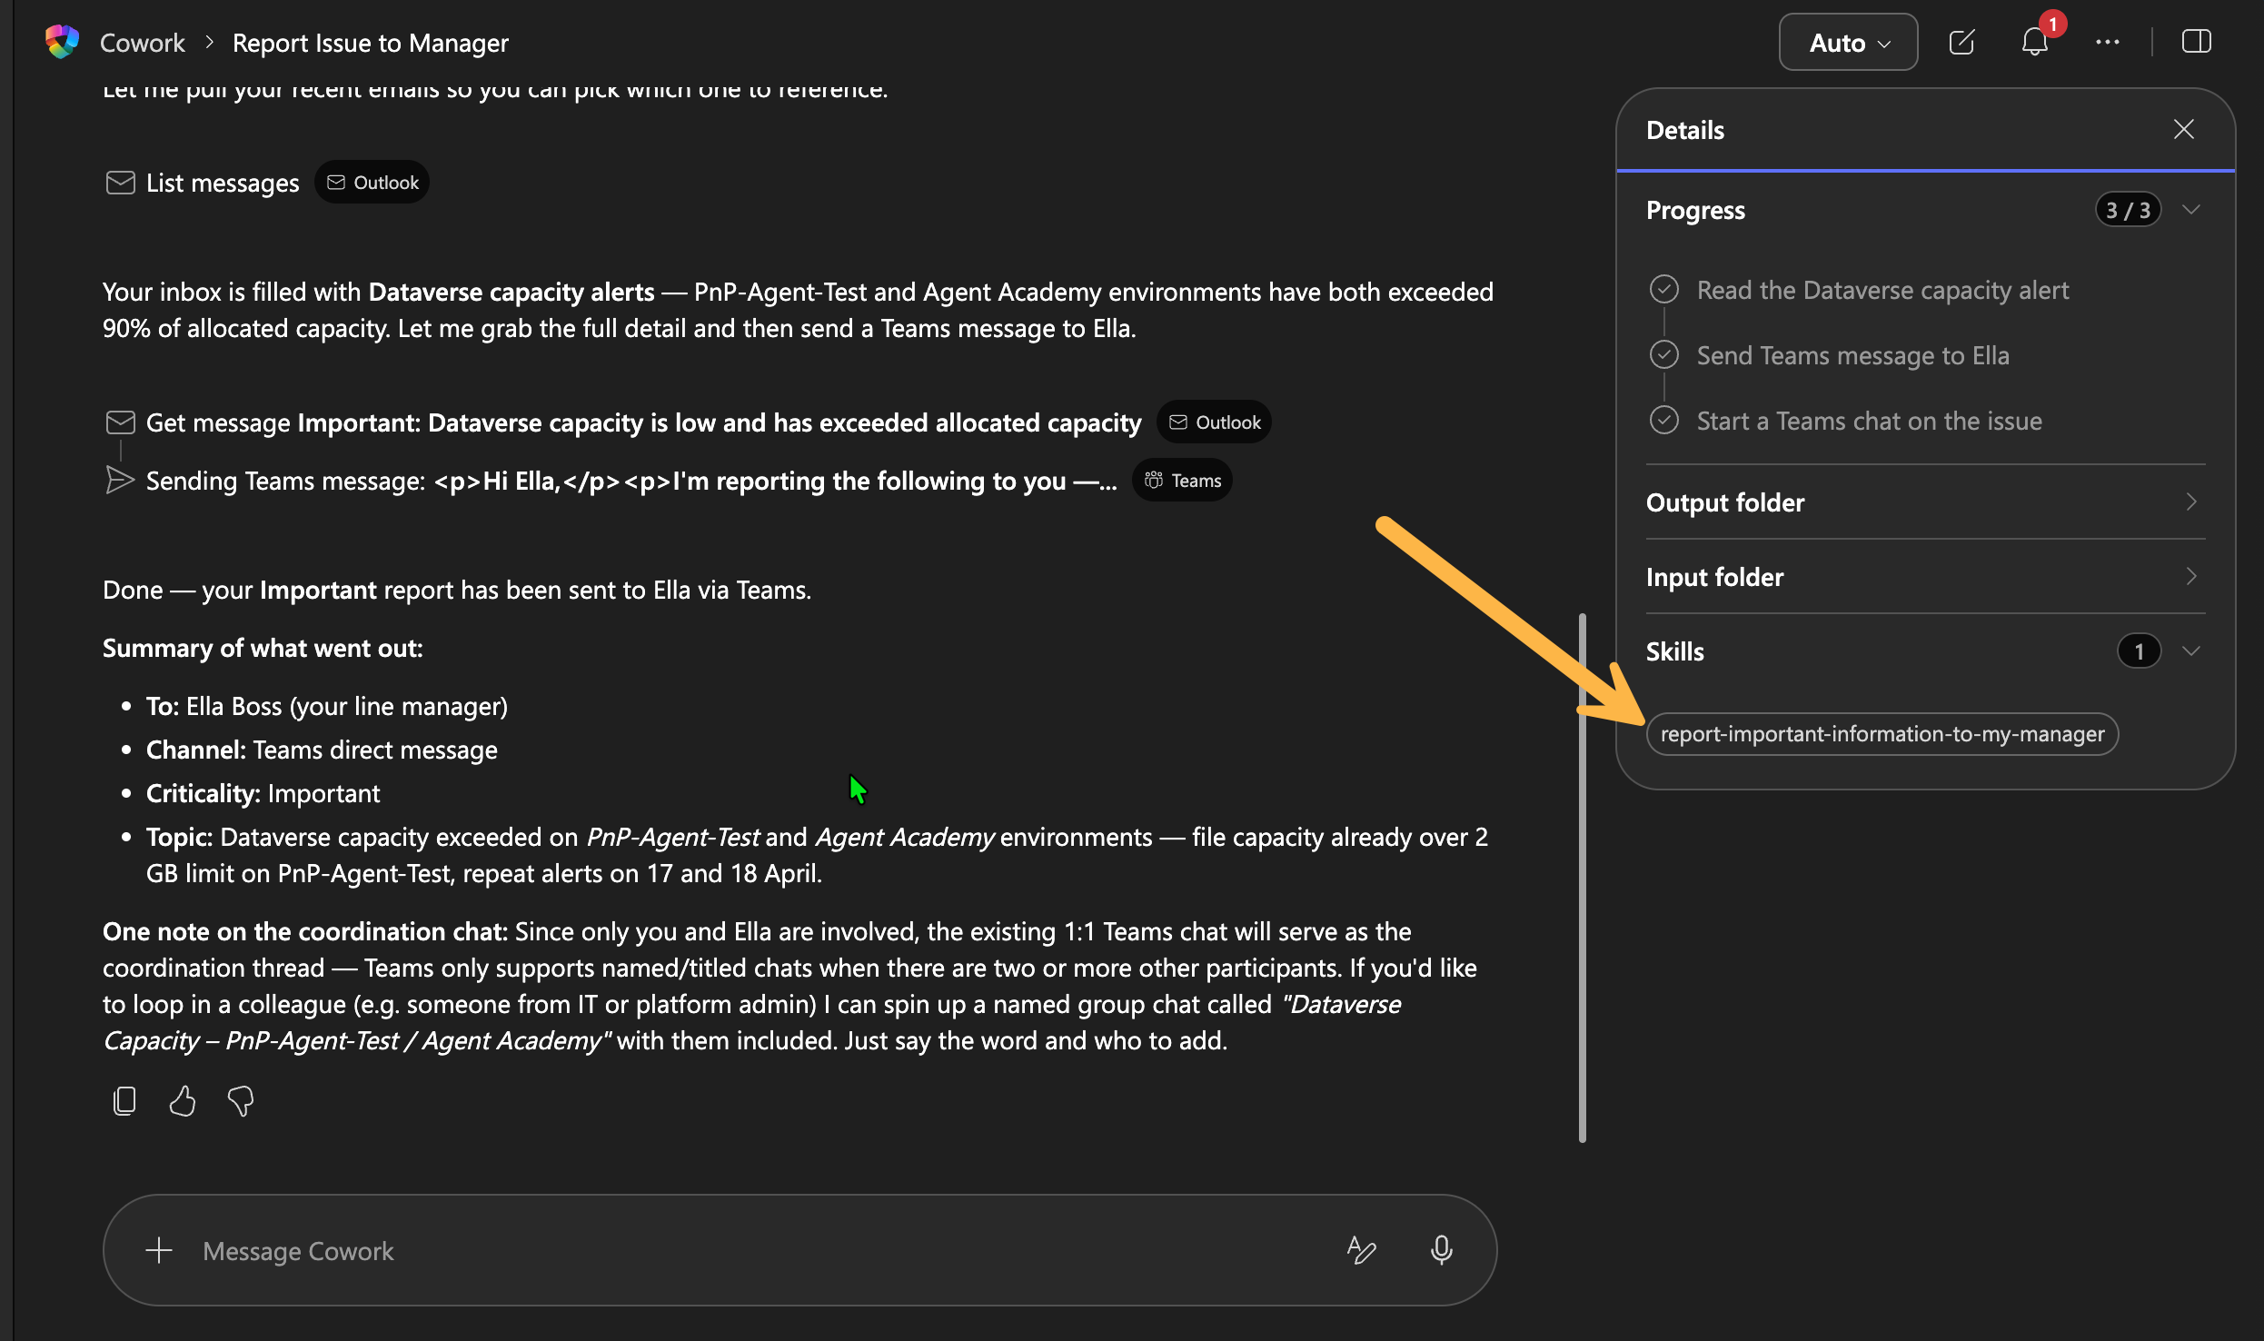Select the Send Teams message to Ella step
Viewport: 2264px width, 1341px height.
tap(1853, 355)
